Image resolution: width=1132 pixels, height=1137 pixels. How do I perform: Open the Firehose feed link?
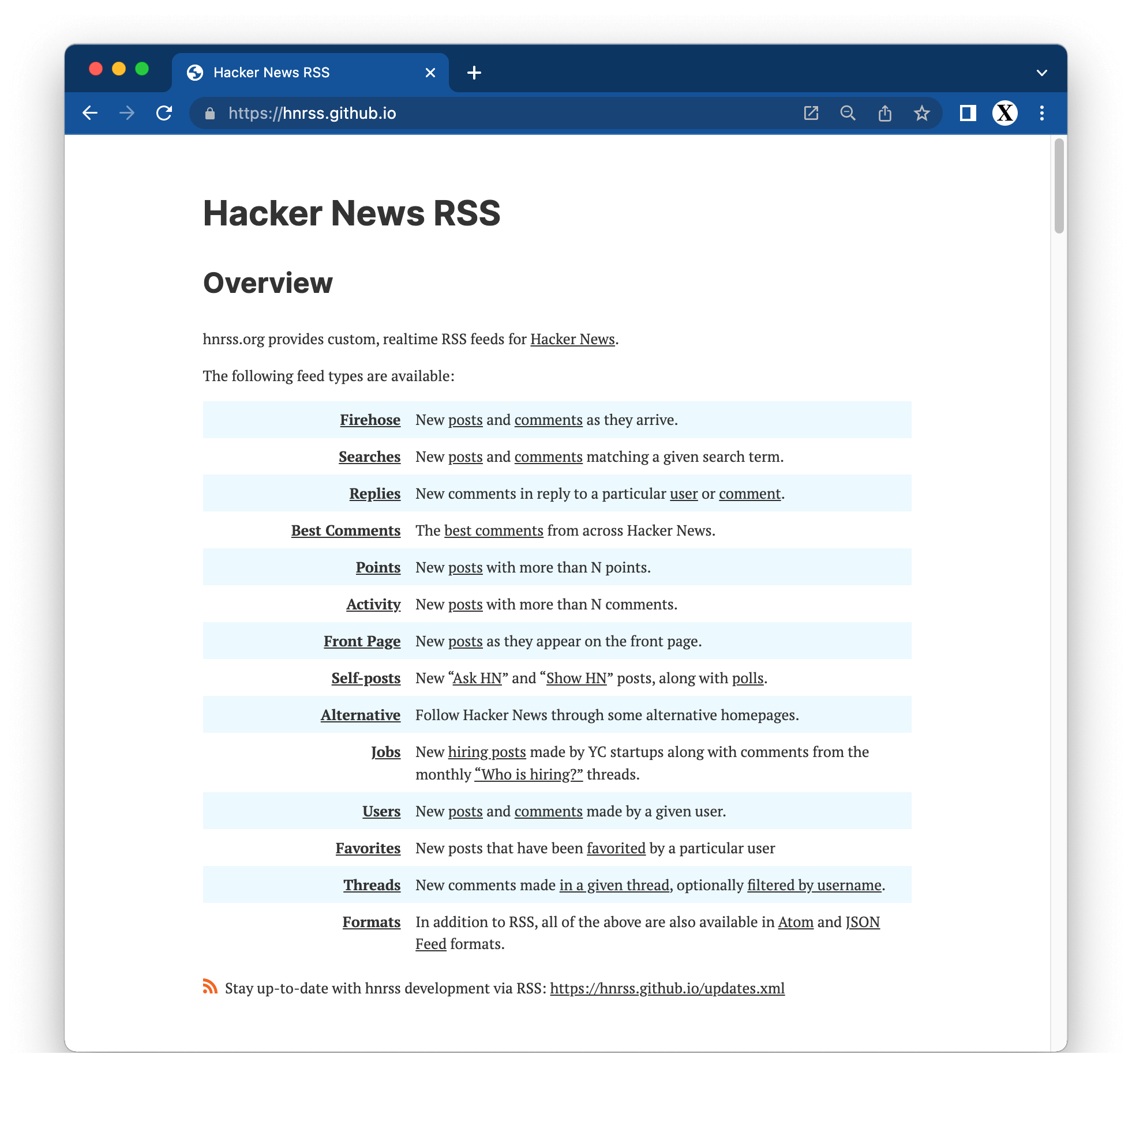coord(370,419)
